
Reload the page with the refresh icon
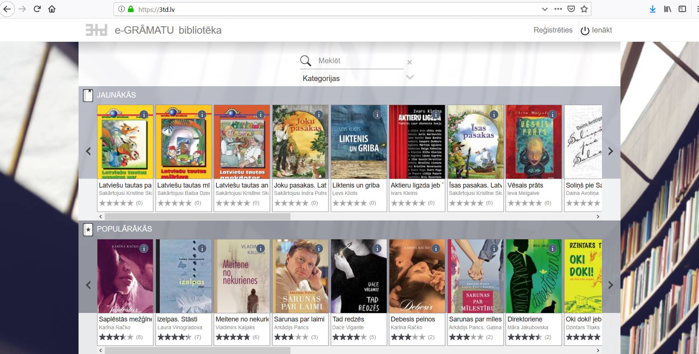click(37, 9)
